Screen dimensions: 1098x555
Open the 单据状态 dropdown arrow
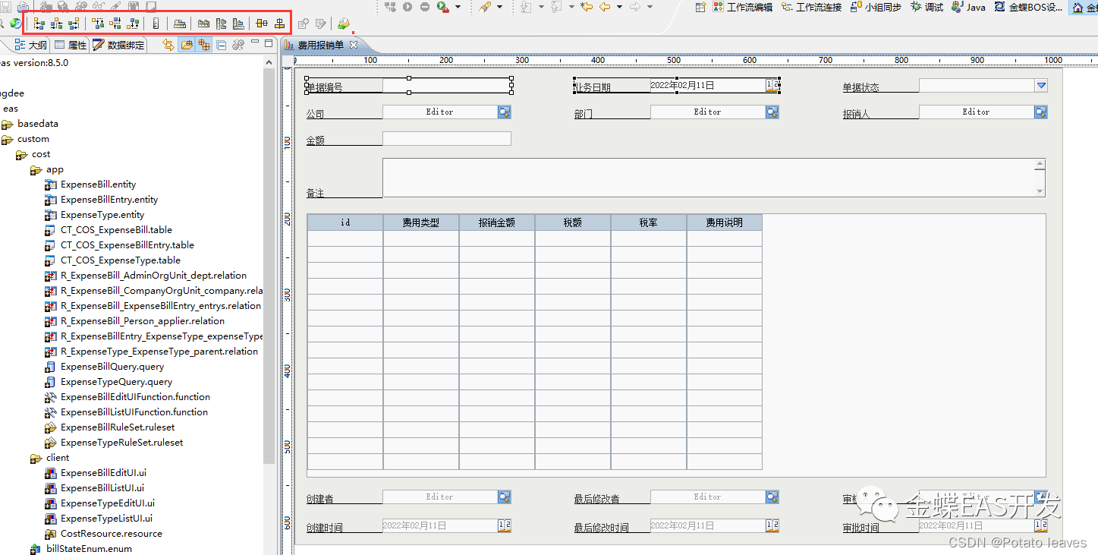pos(1041,86)
